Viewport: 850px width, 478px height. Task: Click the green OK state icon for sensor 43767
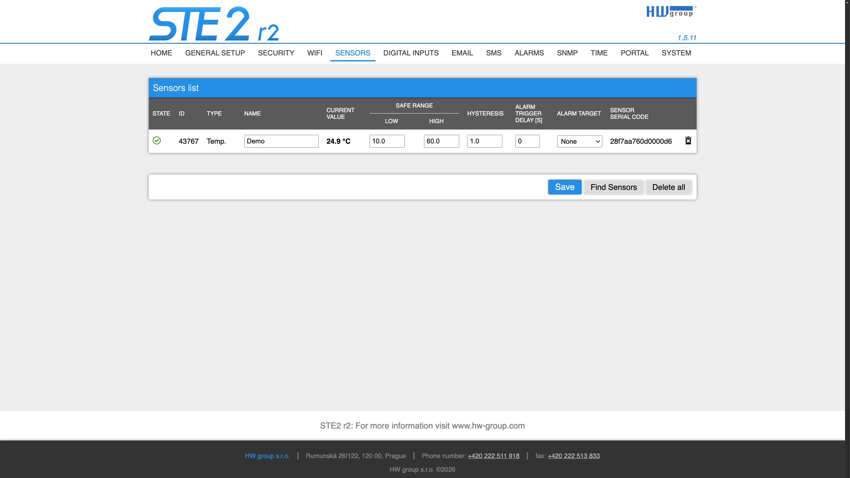click(157, 140)
